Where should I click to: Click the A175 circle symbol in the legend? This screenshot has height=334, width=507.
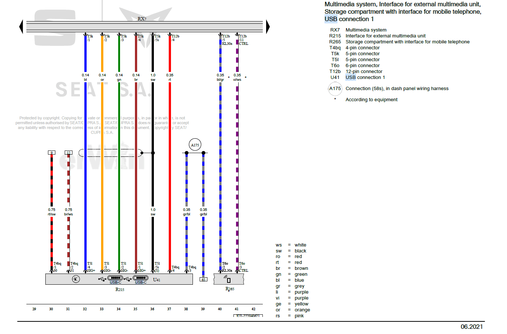[x=335, y=89]
